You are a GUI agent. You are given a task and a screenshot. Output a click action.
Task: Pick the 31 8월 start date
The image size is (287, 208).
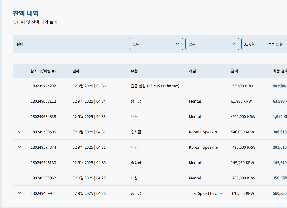[249, 44]
